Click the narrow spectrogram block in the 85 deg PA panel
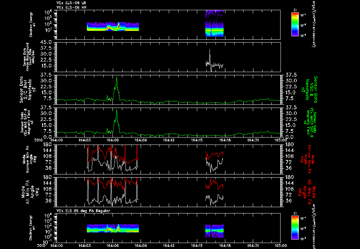 point(214,231)
